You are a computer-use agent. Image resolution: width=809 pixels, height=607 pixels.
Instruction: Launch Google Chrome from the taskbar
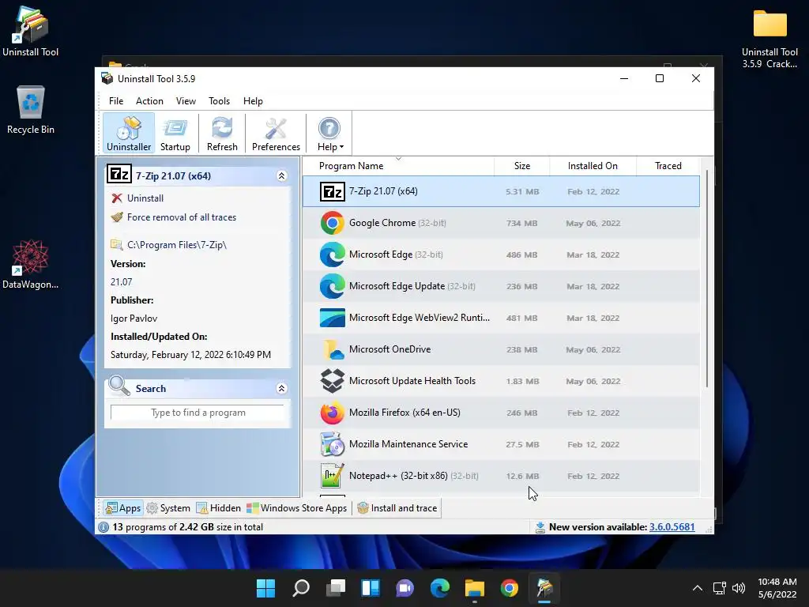[x=510, y=588]
